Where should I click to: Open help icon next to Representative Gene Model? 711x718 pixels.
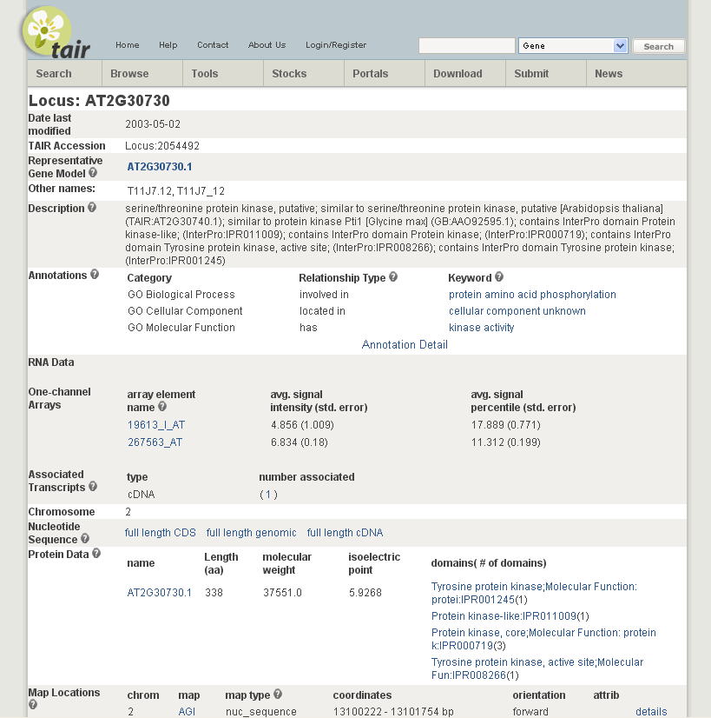coord(93,173)
